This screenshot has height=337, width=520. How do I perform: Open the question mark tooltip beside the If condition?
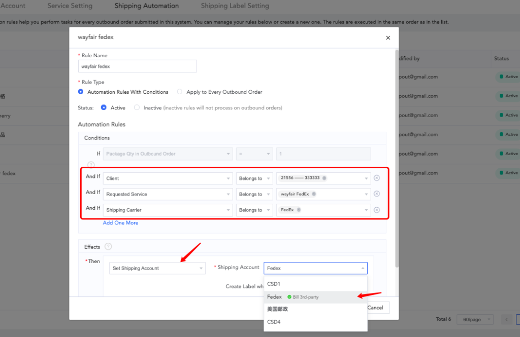(91, 165)
